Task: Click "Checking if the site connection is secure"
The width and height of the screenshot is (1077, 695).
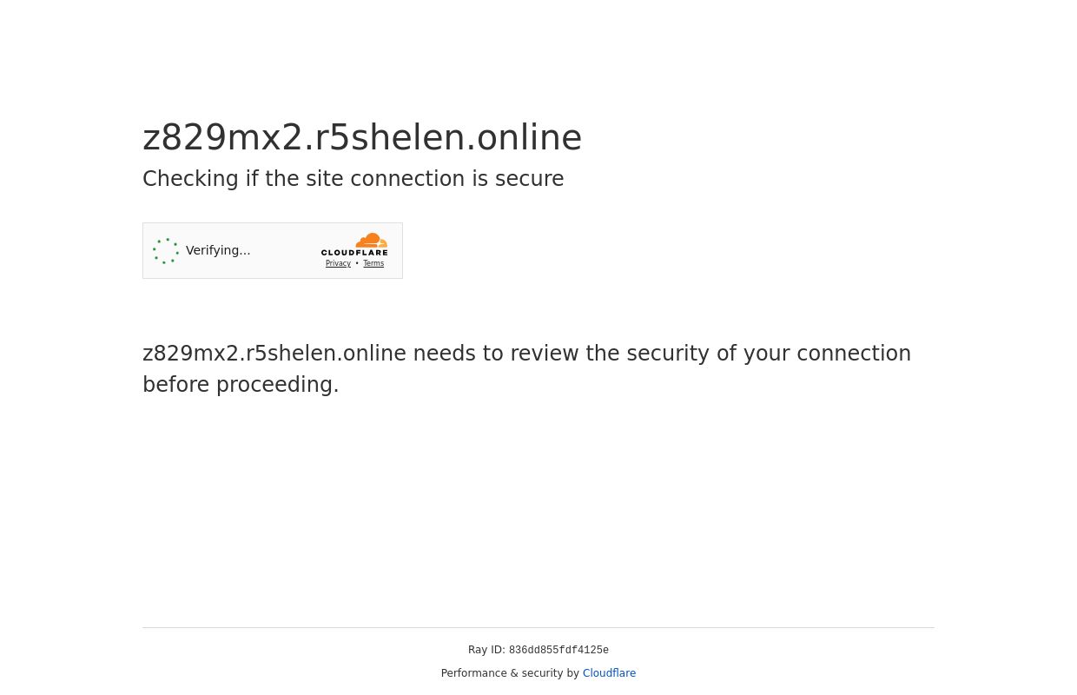Action: coord(353,179)
